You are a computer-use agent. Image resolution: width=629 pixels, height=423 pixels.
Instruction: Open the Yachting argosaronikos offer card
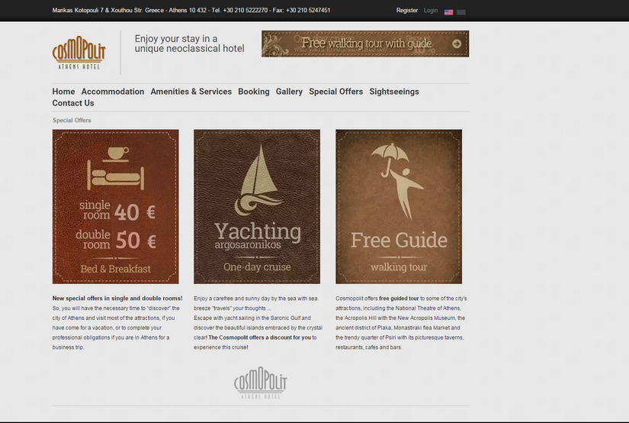257,206
